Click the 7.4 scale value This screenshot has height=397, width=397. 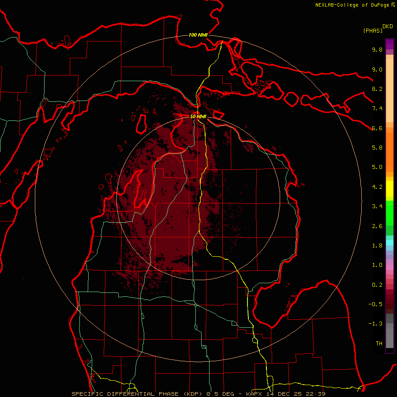click(x=377, y=109)
